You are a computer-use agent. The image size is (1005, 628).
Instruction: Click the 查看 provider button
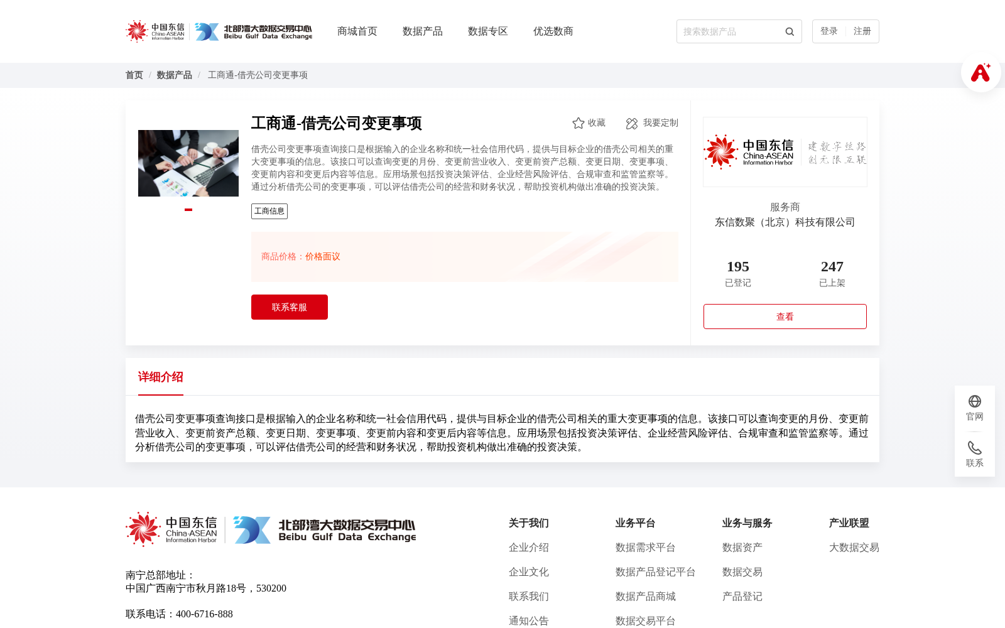[785, 317]
